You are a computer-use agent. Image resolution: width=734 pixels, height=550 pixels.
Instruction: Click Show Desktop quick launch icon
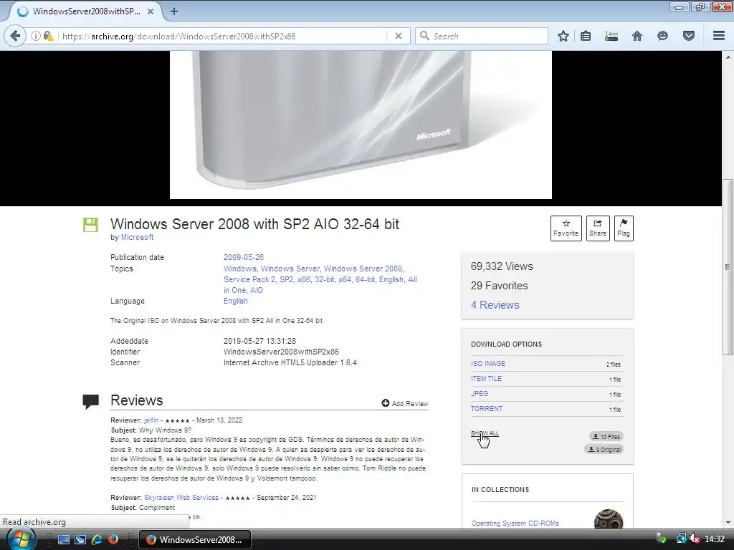pyautogui.click(x=64, y=540)
